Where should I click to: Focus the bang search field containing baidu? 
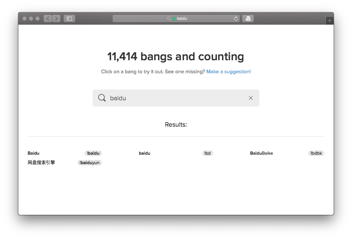tap(176, 98)
